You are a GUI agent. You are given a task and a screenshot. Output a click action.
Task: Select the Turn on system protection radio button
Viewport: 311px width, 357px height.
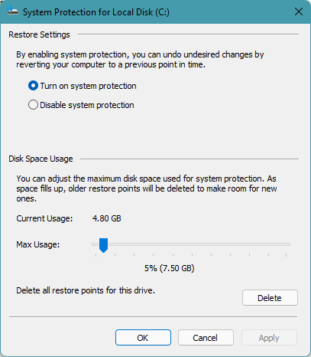pos(33,86)
